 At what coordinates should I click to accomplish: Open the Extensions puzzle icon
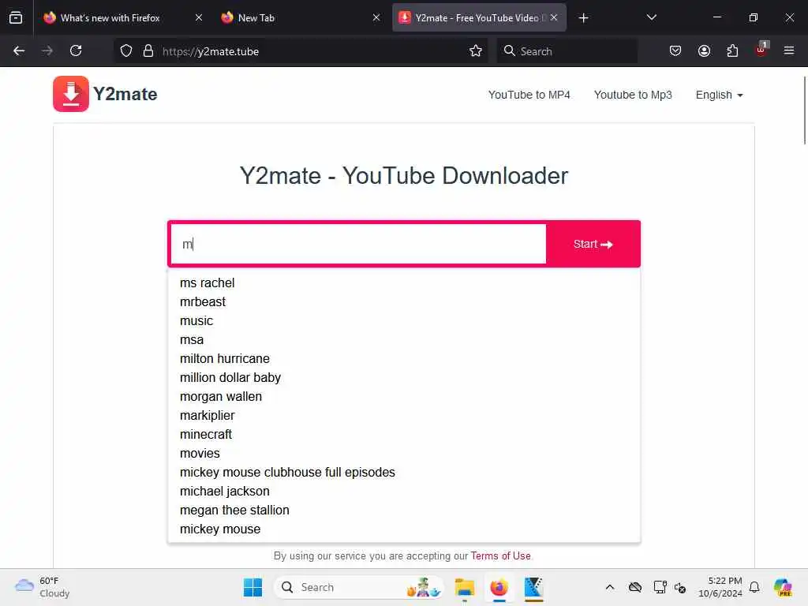pos(732,50)
